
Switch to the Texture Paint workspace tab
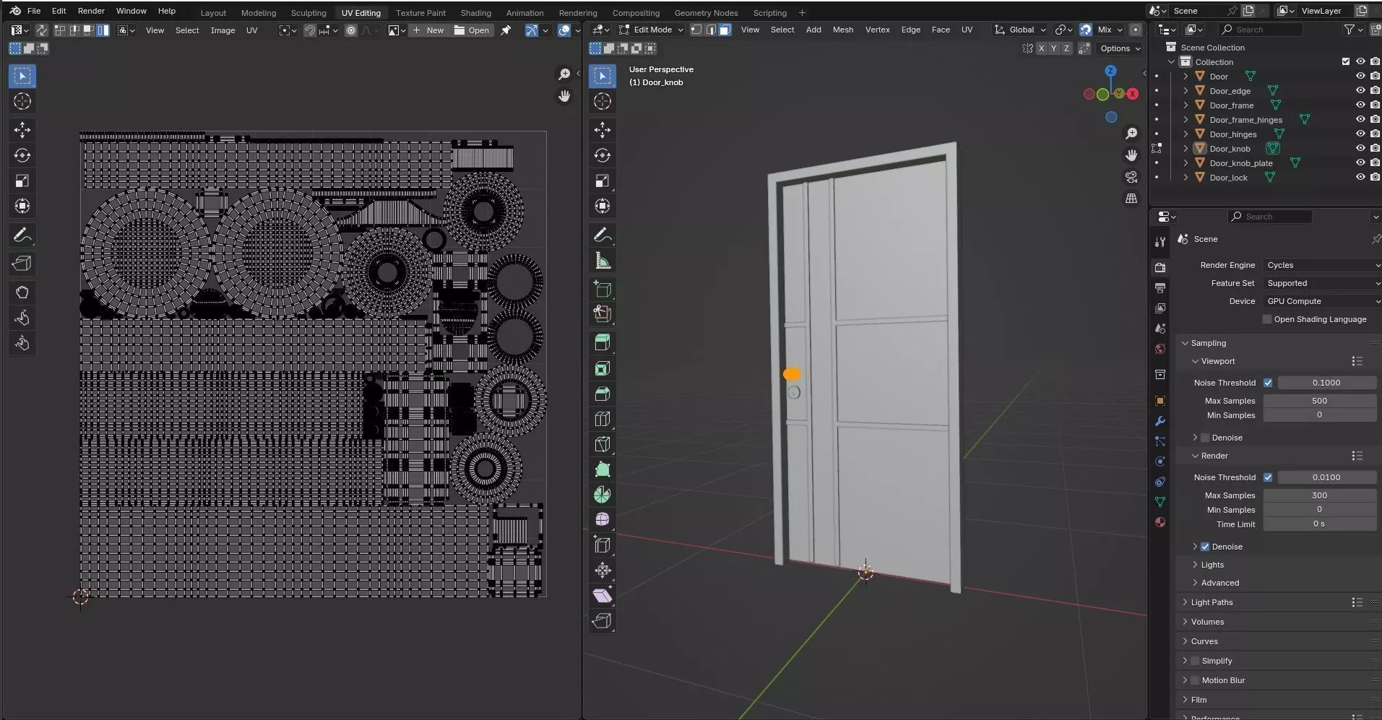pyautogui.click(x=420, y=13)
